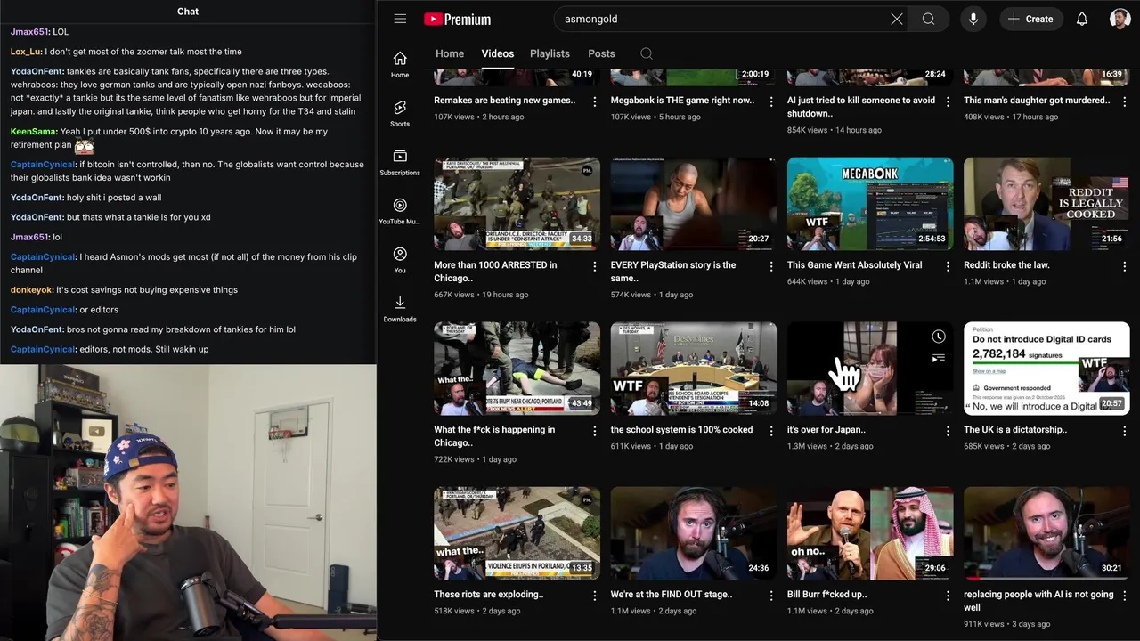Click the magnifier search submit button
Image resolution: width=1140 pixels, height=641 pixels.
(928, 19)
